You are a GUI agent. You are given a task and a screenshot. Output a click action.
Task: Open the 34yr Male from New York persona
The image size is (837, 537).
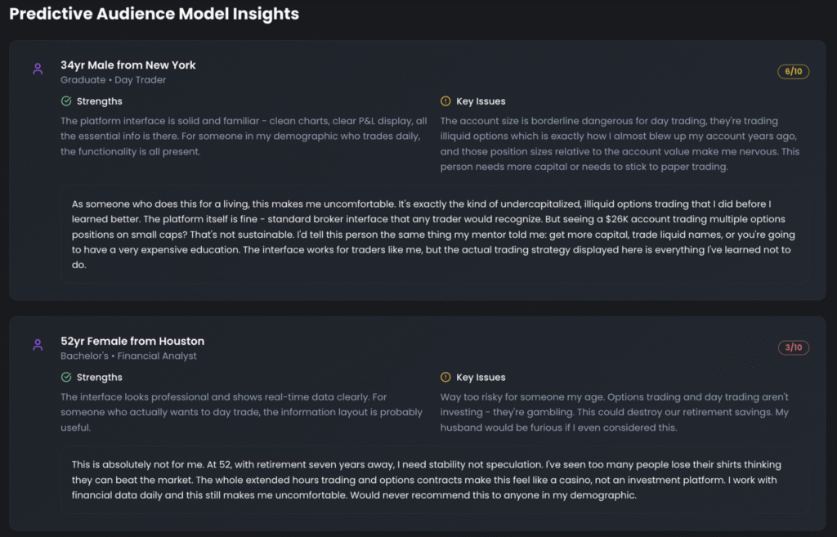[128, 65]
